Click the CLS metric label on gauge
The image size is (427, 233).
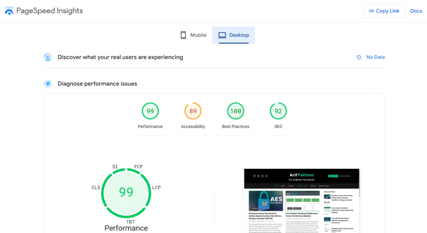pos(96,188)
